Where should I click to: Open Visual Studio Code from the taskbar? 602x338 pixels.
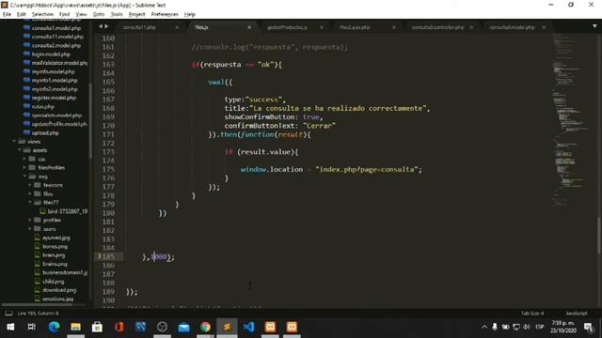pyautogui.click(x=248, y=327)
